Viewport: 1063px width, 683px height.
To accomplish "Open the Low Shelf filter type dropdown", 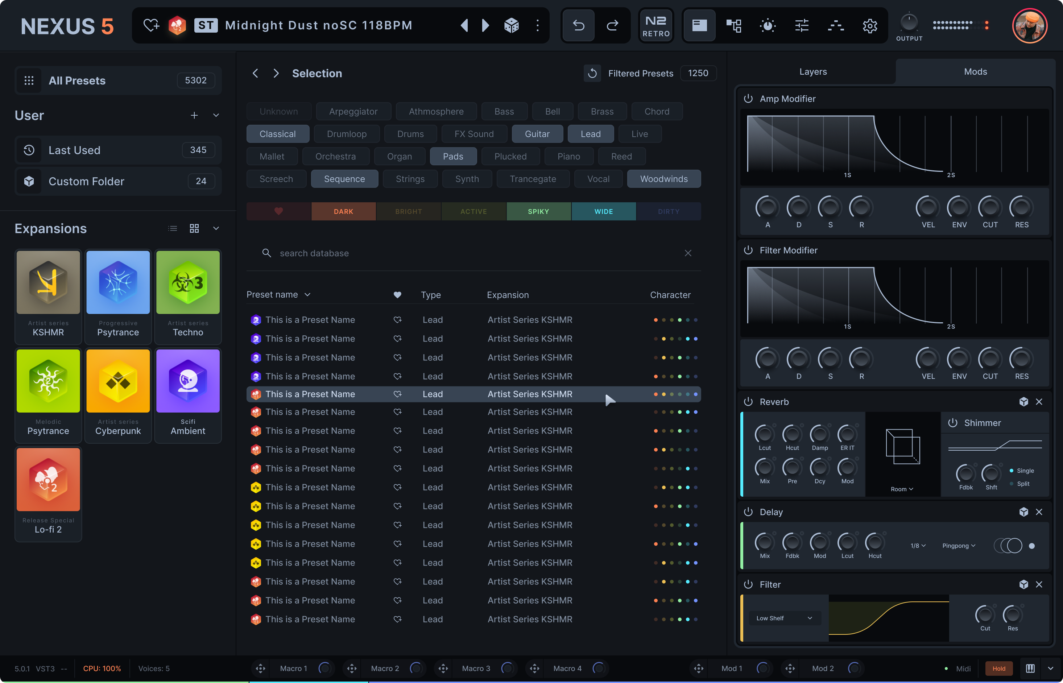I will 785,618.
